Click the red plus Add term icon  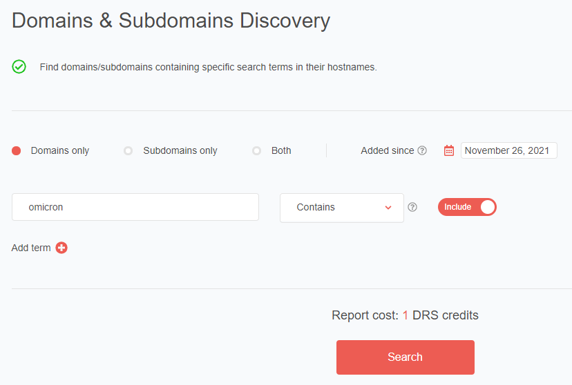61,248
